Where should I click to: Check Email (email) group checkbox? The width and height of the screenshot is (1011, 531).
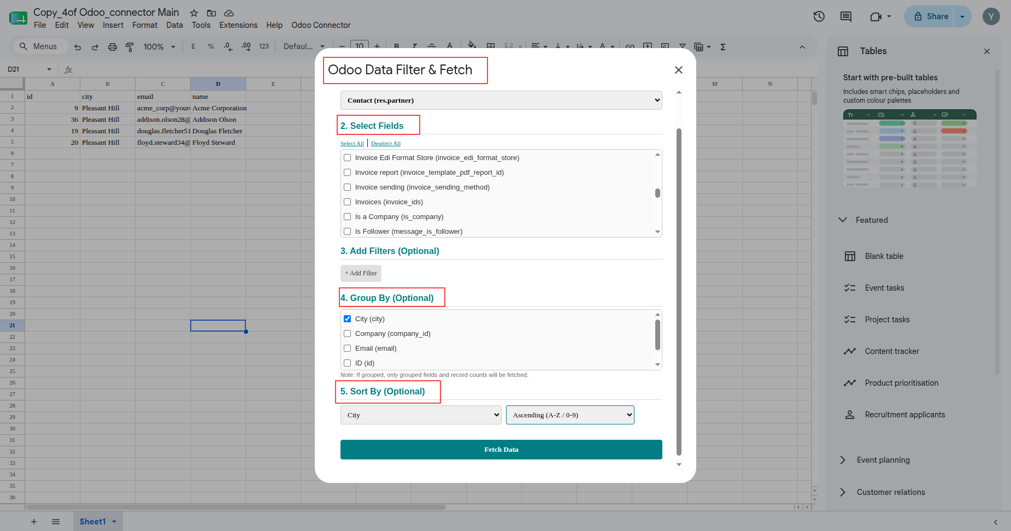(347, 349)
